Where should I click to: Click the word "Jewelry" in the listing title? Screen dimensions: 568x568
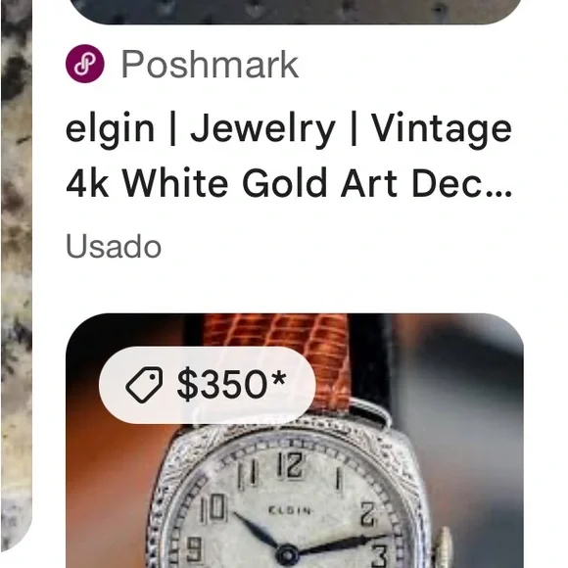point(262,129)
